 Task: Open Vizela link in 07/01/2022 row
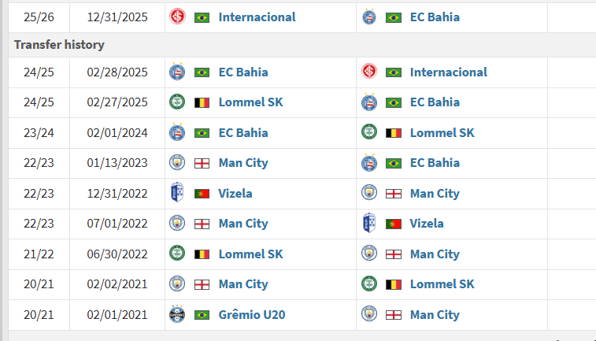click(427, 224)
